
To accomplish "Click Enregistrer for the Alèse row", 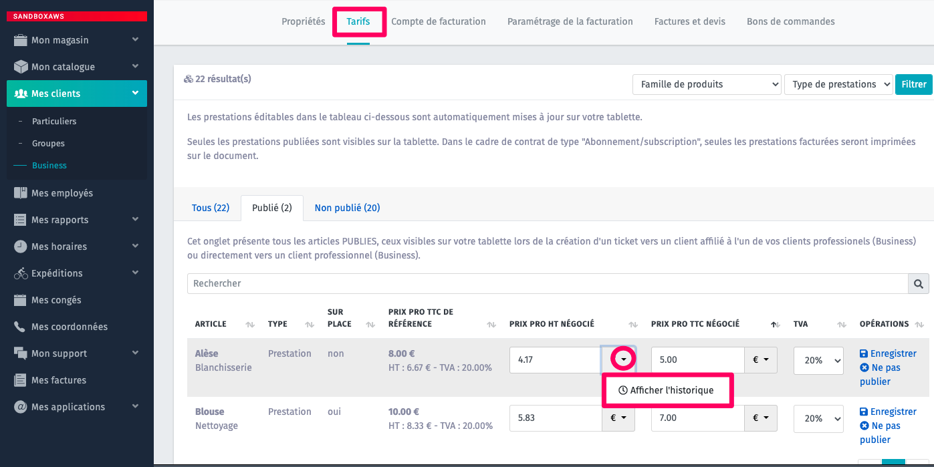I will [888, 353].
